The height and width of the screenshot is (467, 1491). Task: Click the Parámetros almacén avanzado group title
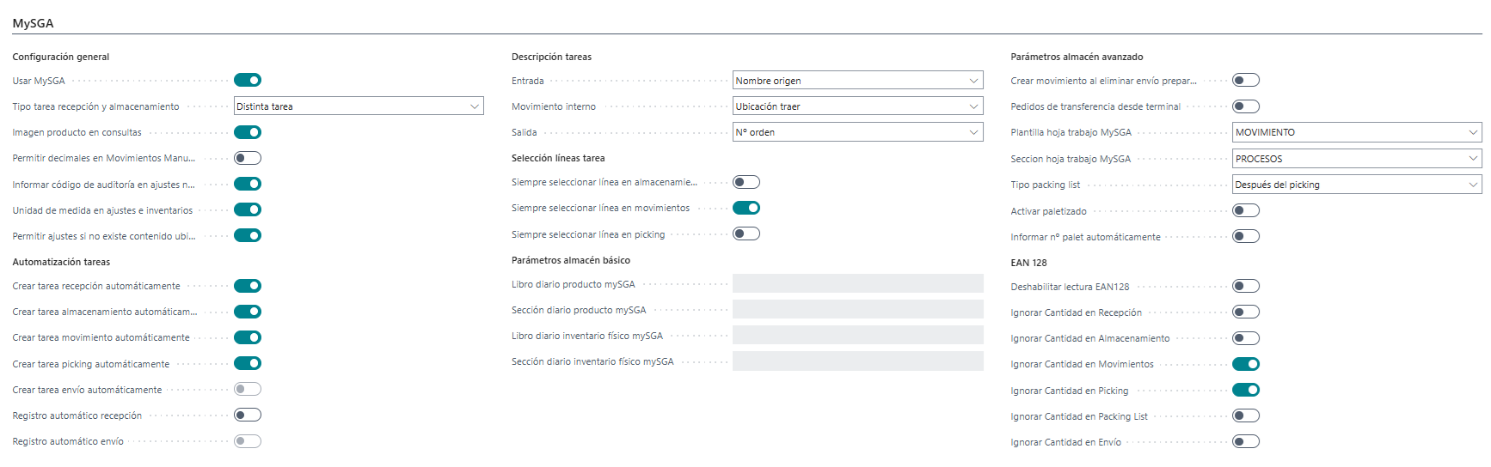click(1077, 57)
